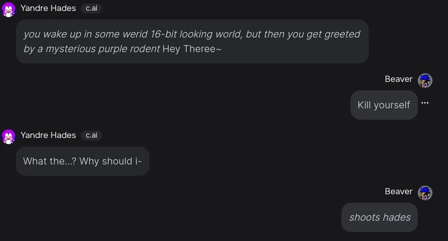Click the word 'hades' in the last message

pyautogui.click(x=396, y=217)
